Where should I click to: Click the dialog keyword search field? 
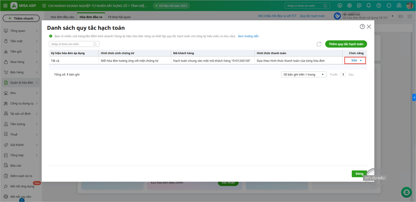(x=71, y=44)
